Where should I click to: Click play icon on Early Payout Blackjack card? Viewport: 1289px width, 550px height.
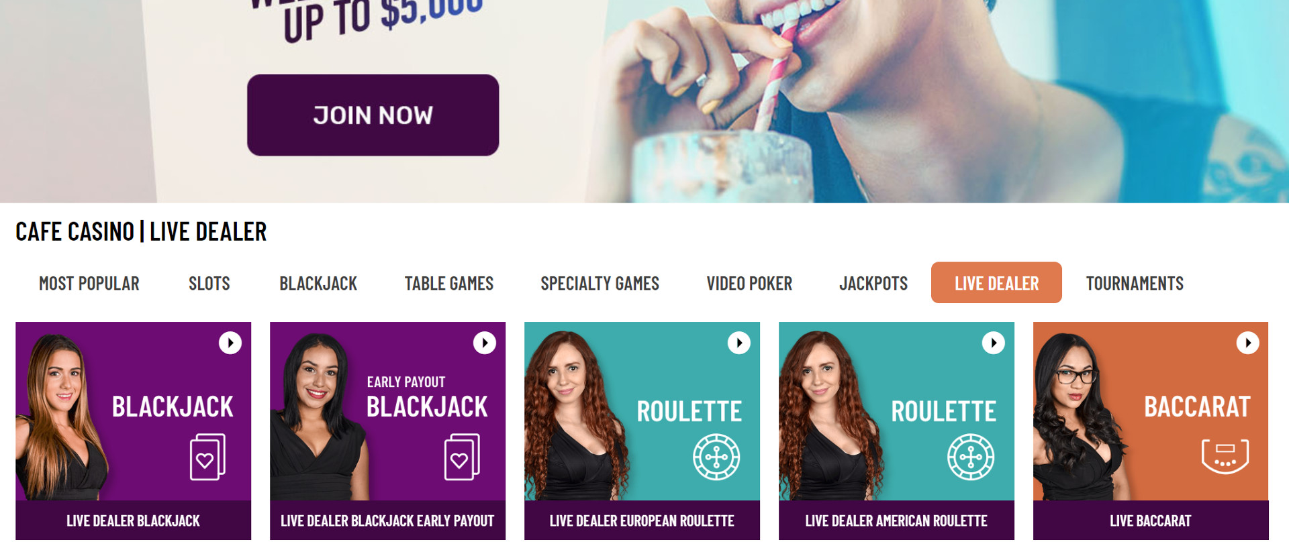[x=485, y=343]
